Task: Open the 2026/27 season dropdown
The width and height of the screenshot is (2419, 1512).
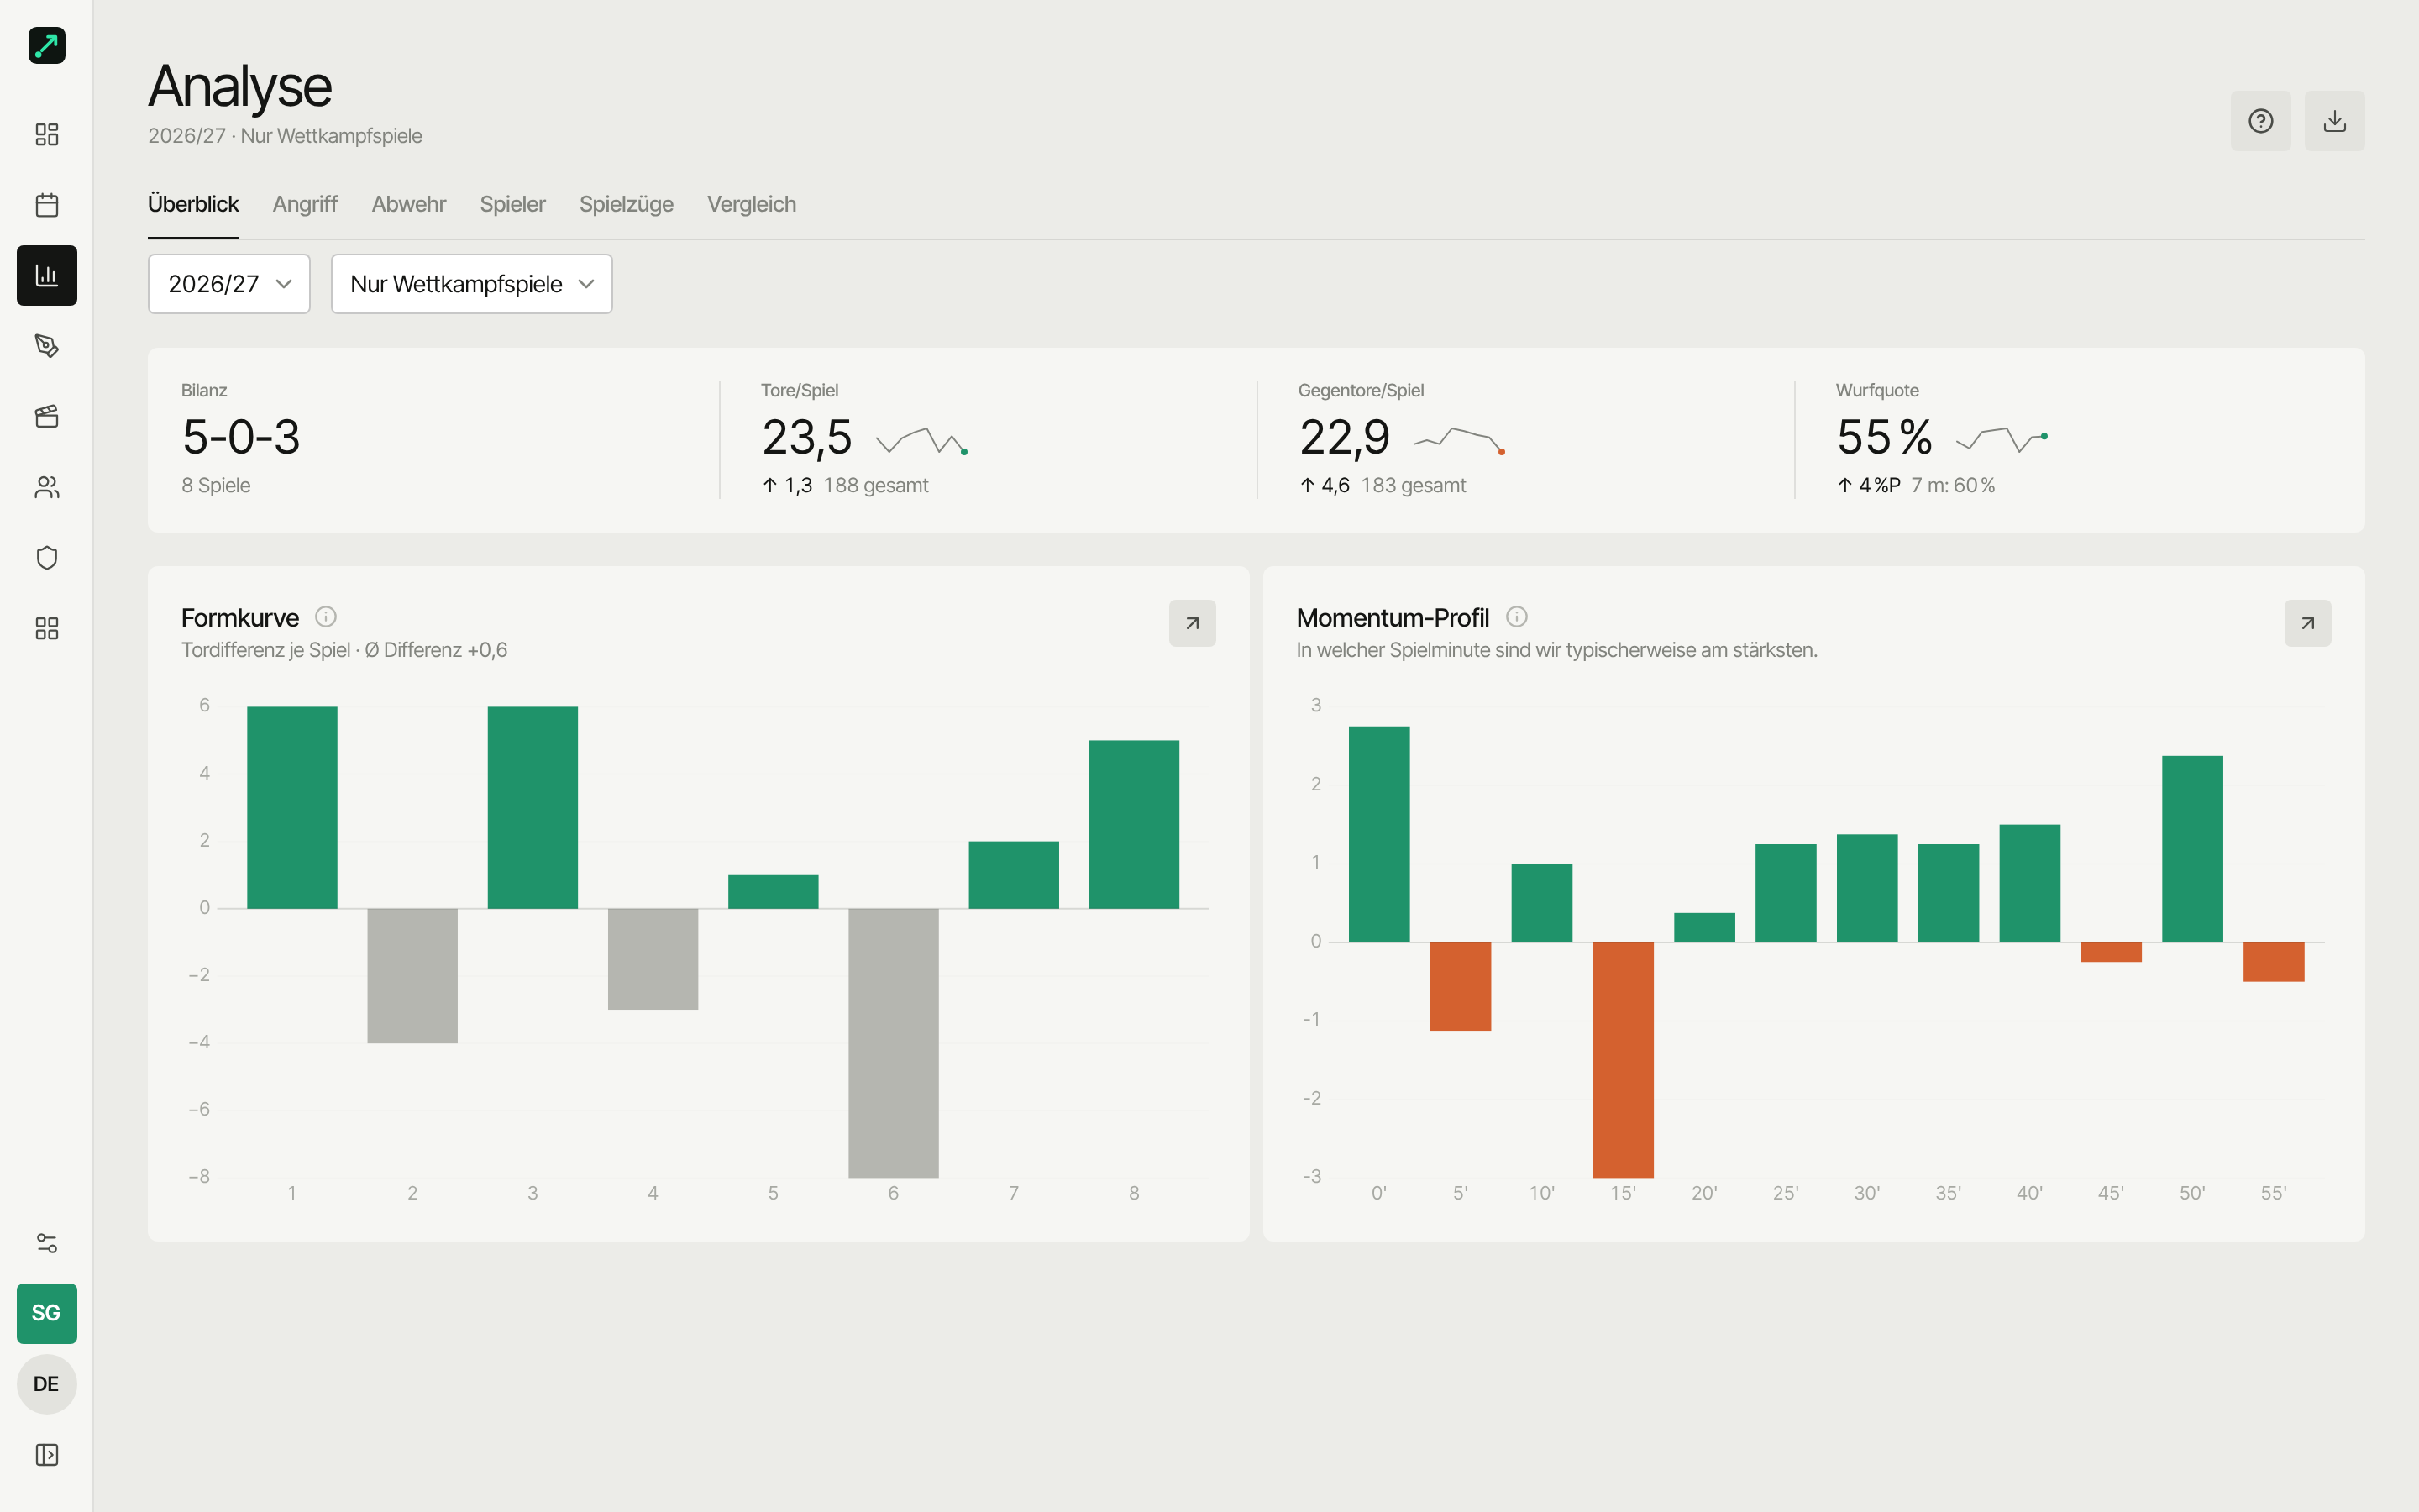Action: pos(229,284)
